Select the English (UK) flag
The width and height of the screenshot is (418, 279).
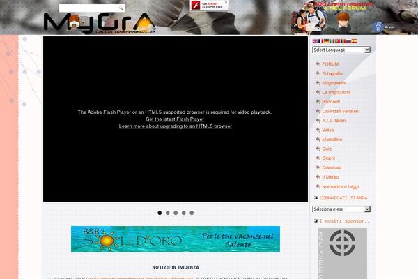[315, 41]
